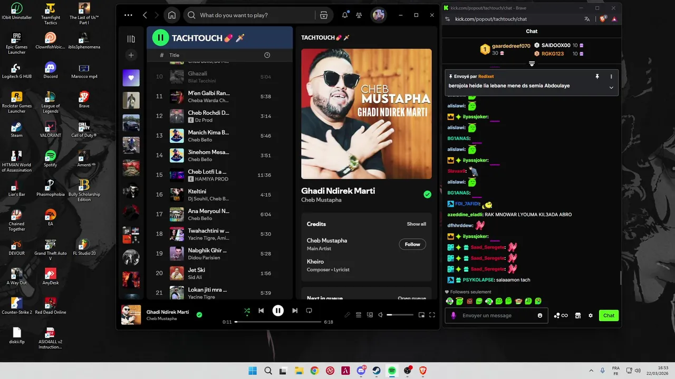This screenshot has height=379, width=675.
Task: Follow Cheb Mustapha
Action: (x=412, y=244)
